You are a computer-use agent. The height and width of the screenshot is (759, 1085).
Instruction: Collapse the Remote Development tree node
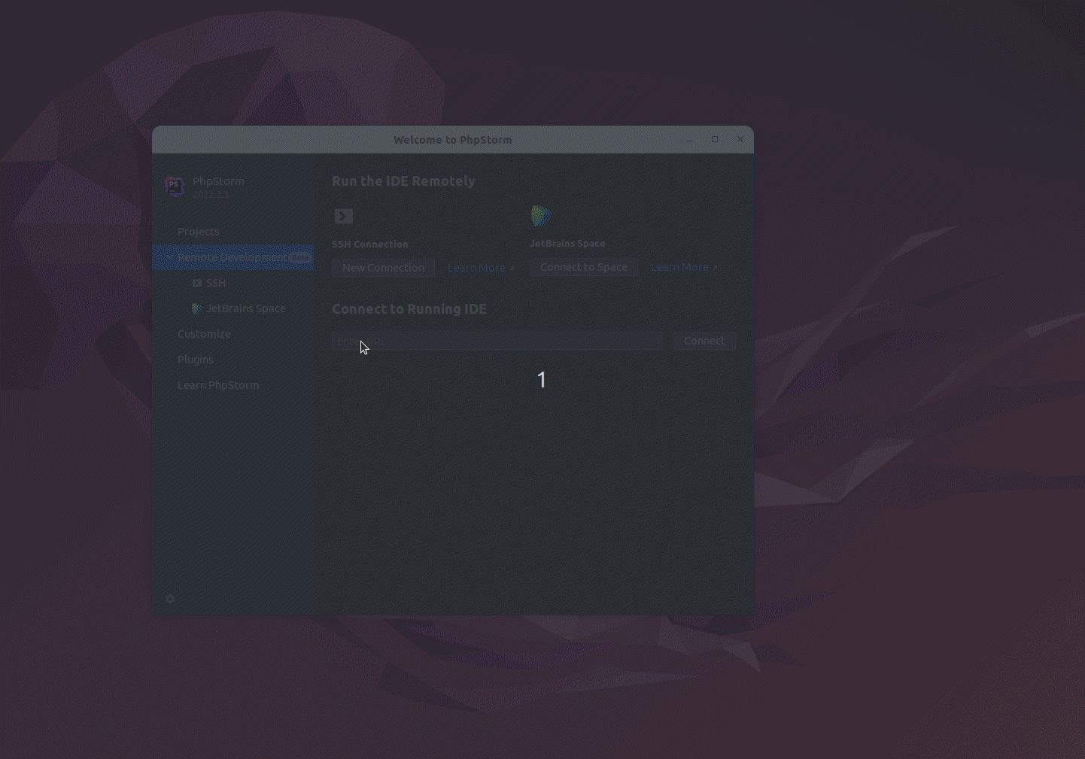pyautogui.click(x=169, y=257)
